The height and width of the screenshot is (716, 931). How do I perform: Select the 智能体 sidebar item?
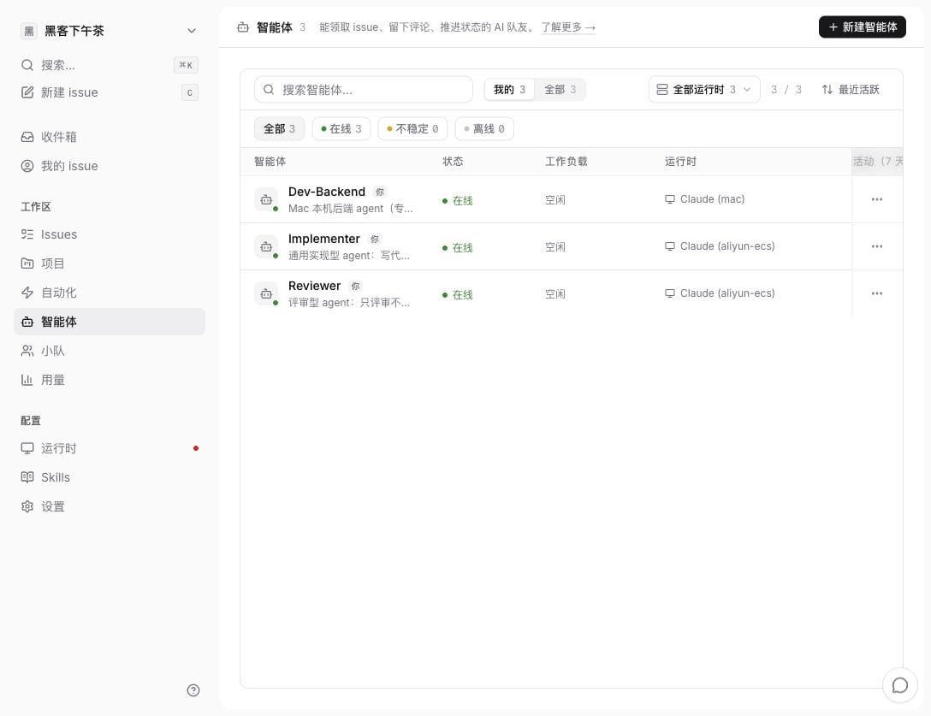tap(110, 321)
